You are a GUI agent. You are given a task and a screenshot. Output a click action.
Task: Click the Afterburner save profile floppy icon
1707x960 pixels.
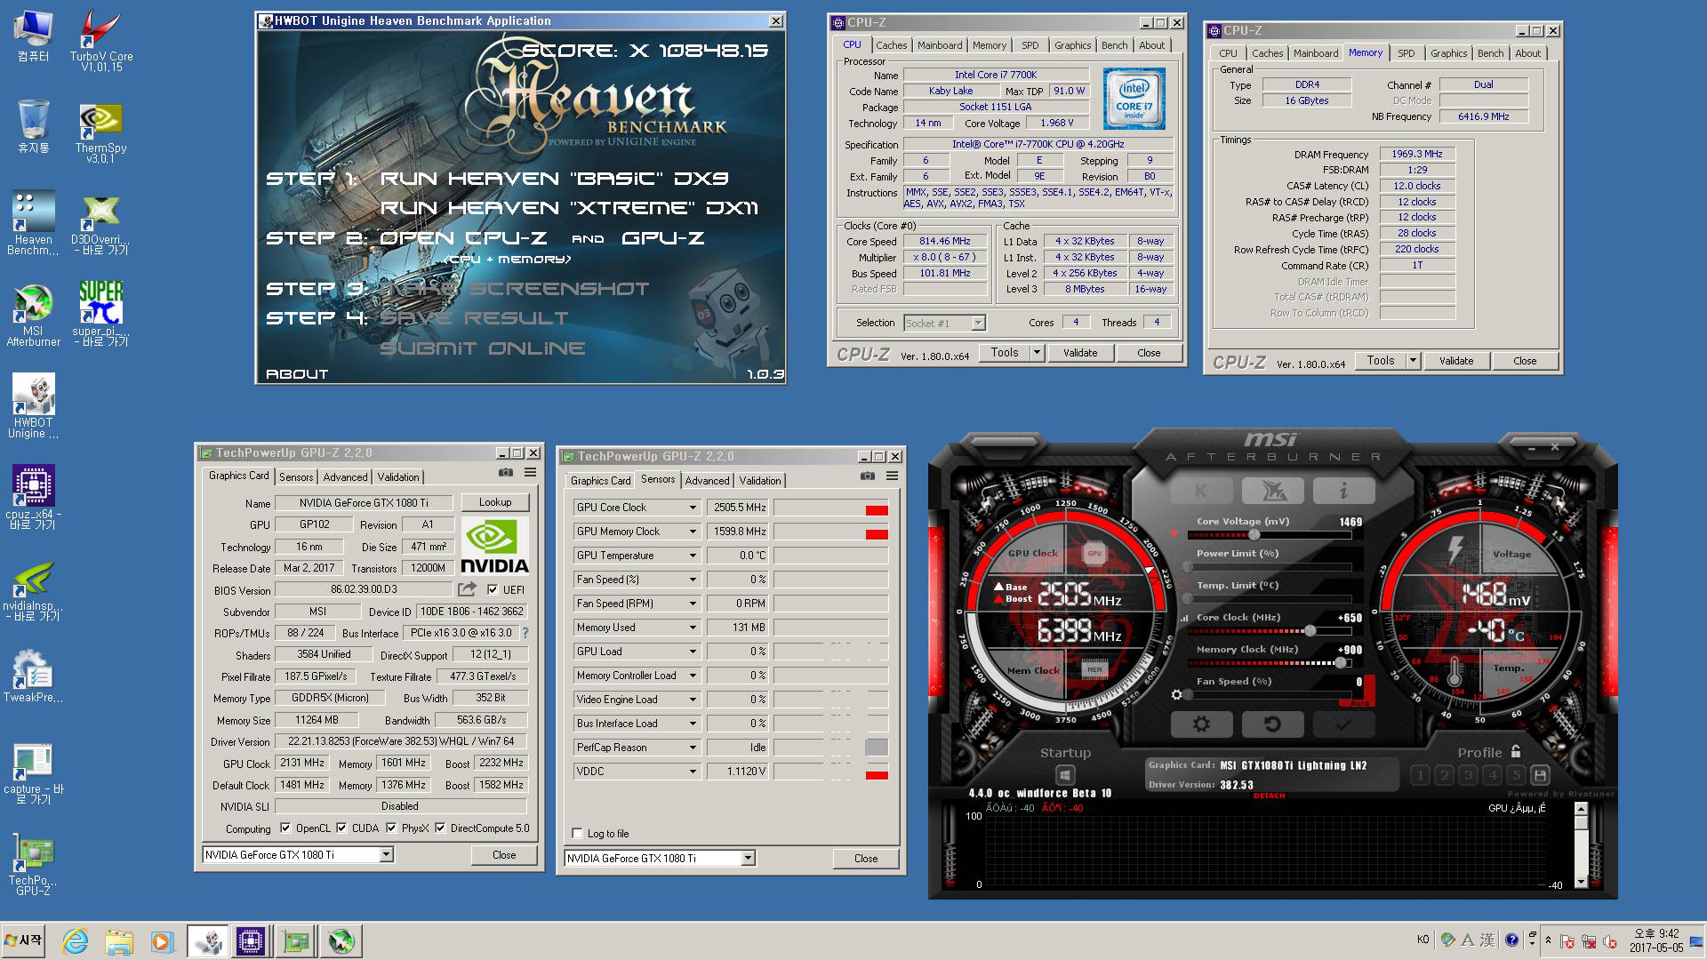(1541, 775)
